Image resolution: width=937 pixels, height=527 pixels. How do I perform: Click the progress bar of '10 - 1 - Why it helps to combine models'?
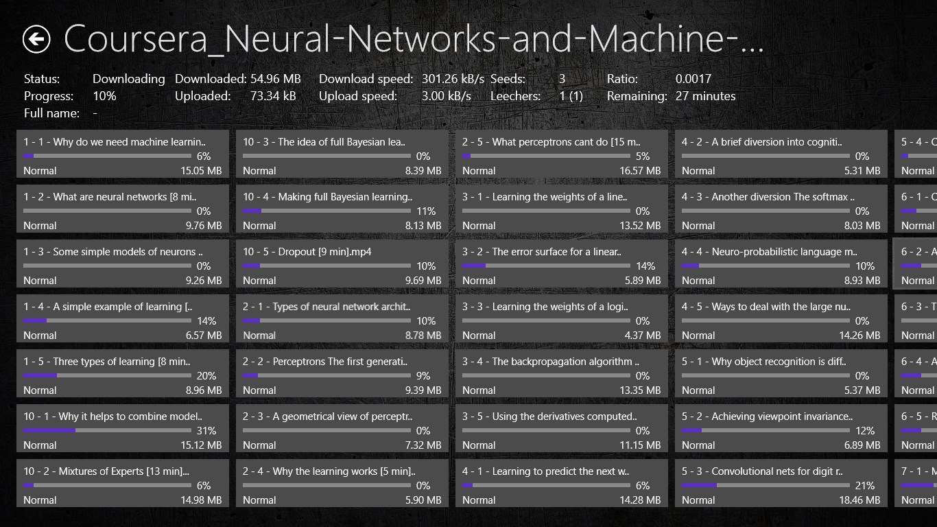point(107,430)
